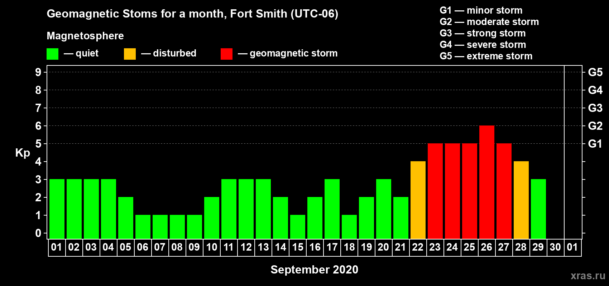Click the green bar for day 05
Screen dimensions: 609x286
[x=126, y=218]
